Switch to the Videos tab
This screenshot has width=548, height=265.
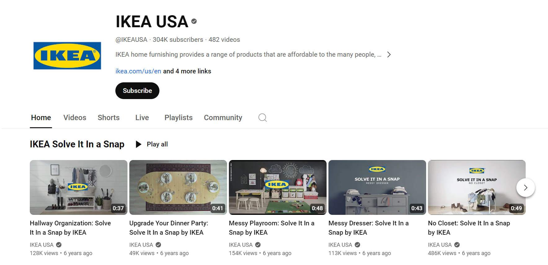pos(75,118)
